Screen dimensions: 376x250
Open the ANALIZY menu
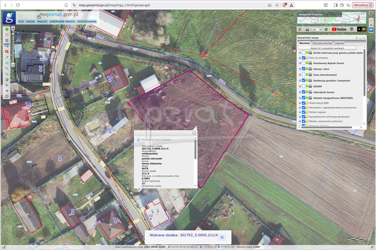42,21
